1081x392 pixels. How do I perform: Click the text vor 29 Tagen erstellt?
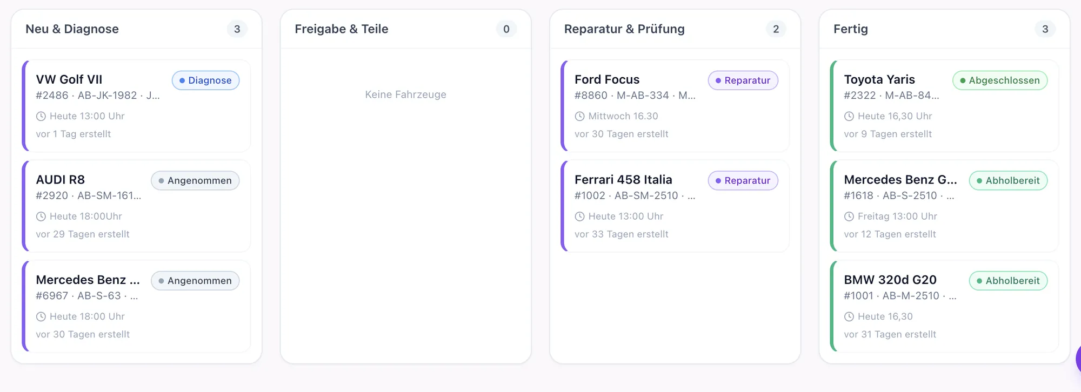pos(83,234)
